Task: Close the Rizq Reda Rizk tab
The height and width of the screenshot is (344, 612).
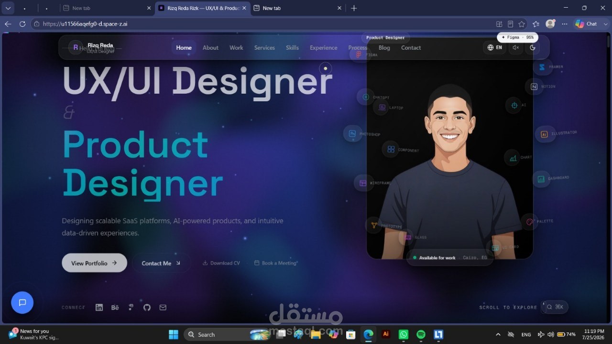Action: [244, 8]
